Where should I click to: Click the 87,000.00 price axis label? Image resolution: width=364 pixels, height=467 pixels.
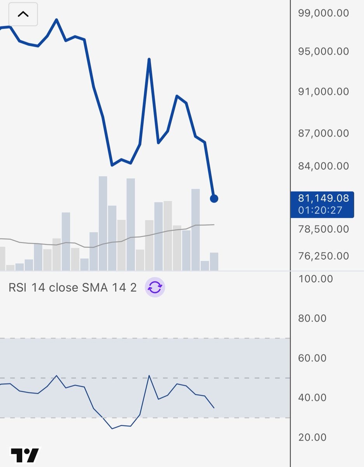pos(323,133)
